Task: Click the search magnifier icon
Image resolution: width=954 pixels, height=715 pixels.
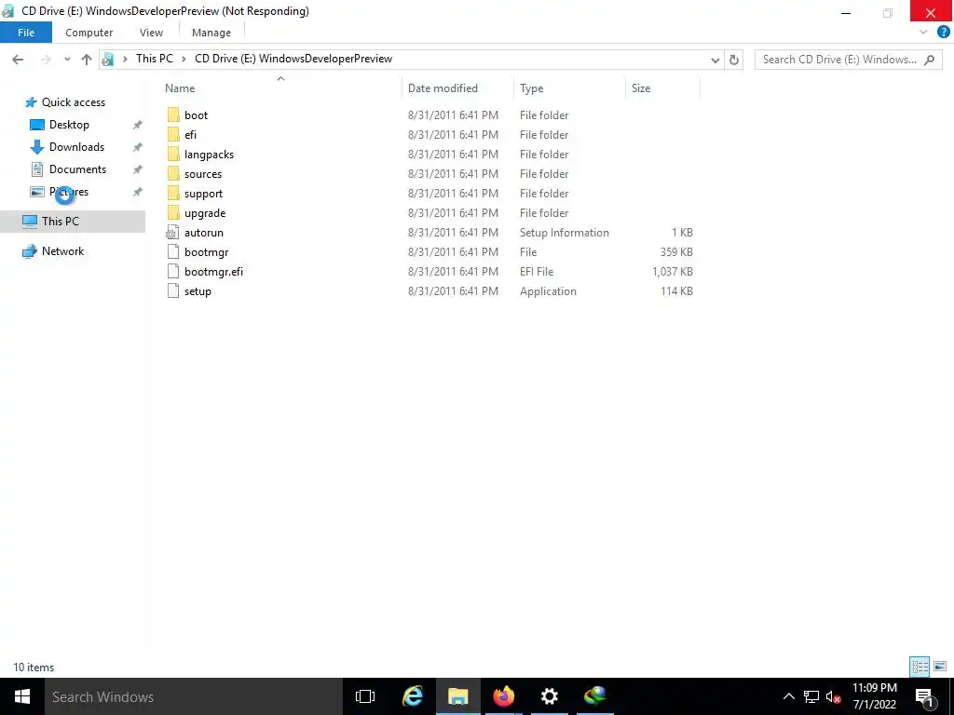Action: tap(929, 60)
